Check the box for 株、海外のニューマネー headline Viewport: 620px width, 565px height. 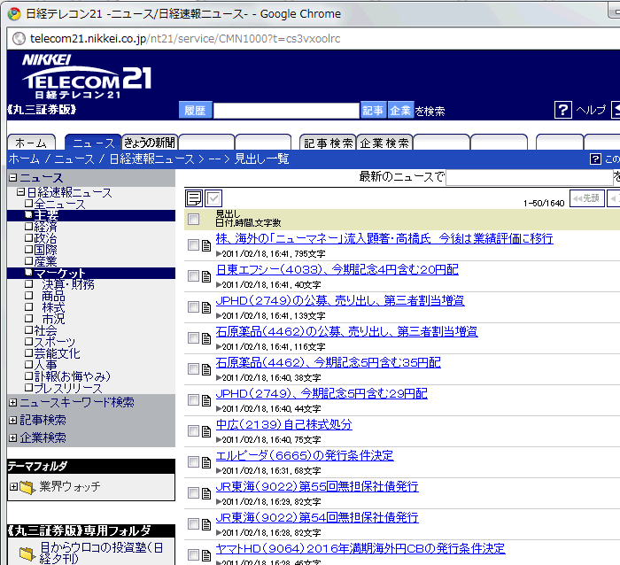(193, 244)
